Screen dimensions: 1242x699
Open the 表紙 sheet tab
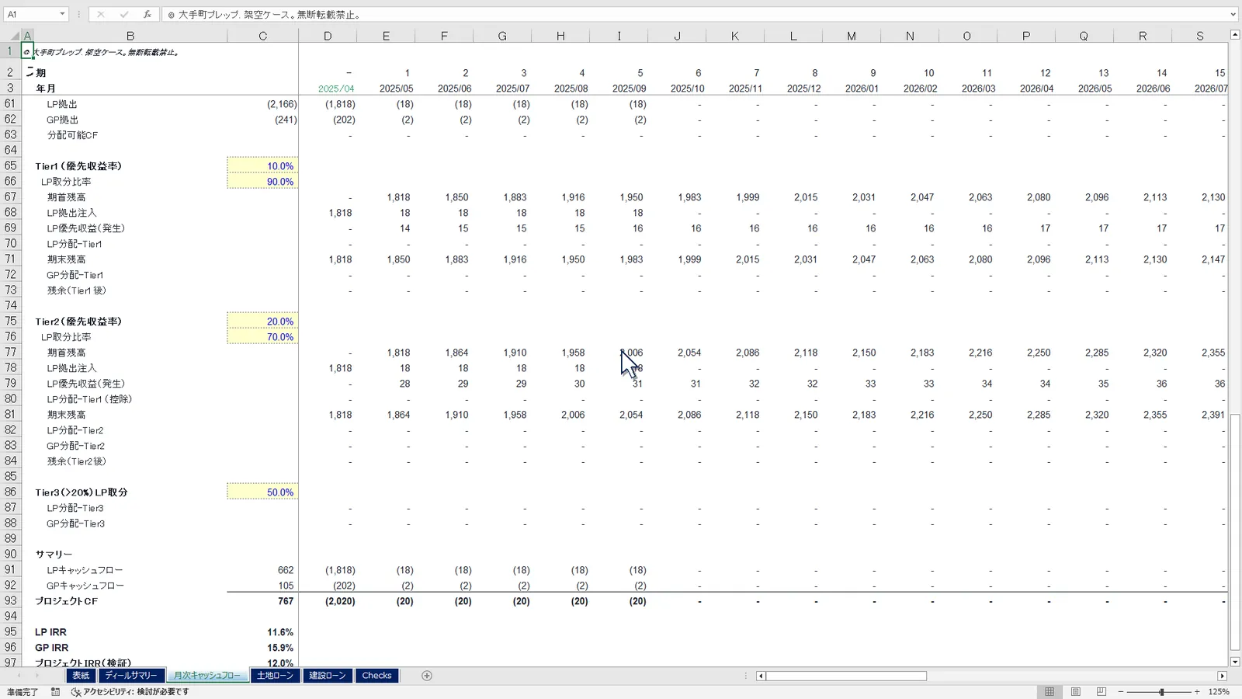coord(81,676)
